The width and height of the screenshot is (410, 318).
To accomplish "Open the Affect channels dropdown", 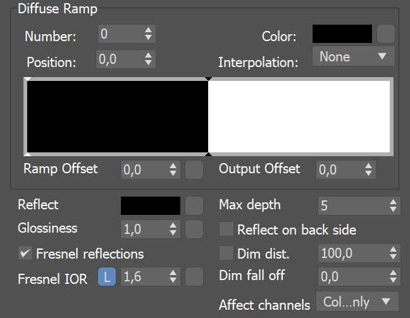I will (x=357, y=302).
